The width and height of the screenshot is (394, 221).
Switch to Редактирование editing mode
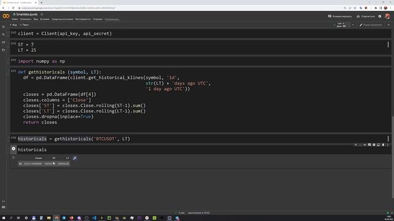tap(371, 25)
